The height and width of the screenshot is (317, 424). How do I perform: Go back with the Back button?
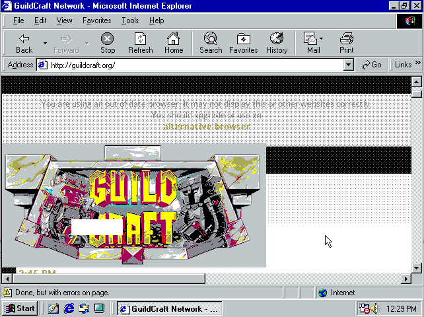24,44
